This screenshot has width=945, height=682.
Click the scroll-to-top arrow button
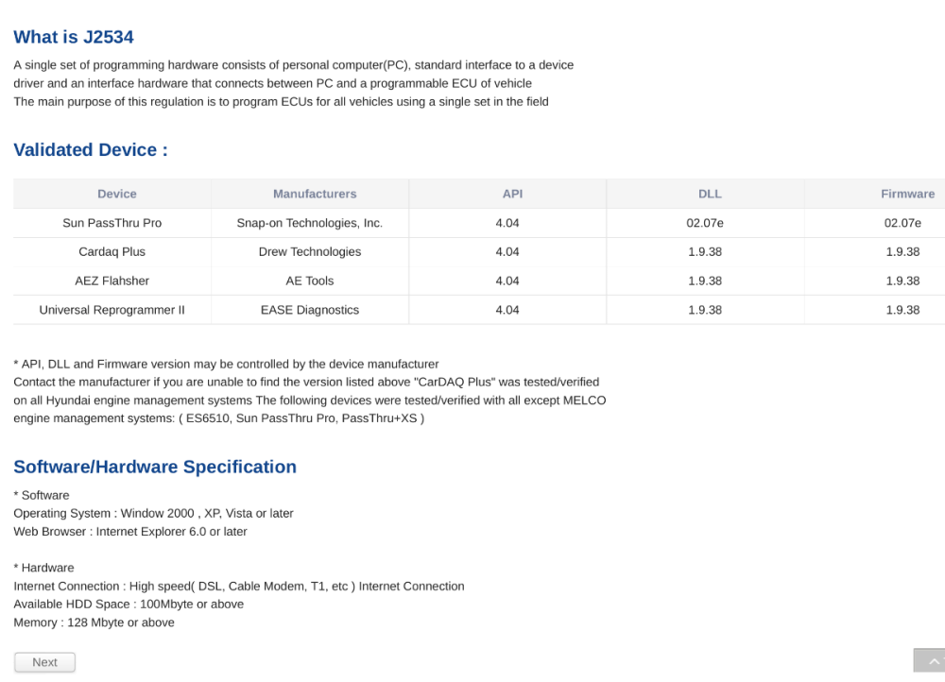pyautogui.click(x=929, y=660)
